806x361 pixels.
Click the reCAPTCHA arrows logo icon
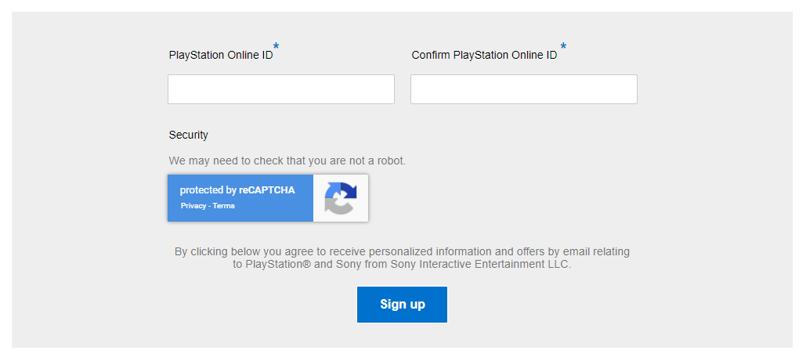(x=340, y=198)
